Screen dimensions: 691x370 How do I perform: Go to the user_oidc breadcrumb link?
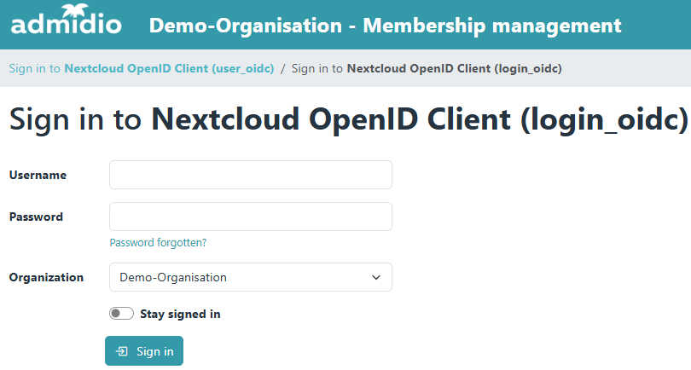click(141, 68)
